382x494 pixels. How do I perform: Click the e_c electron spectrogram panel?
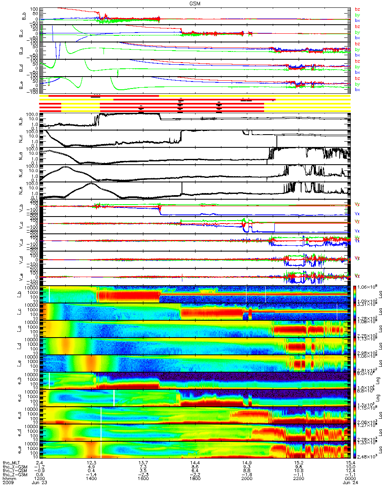click(195, 398)
